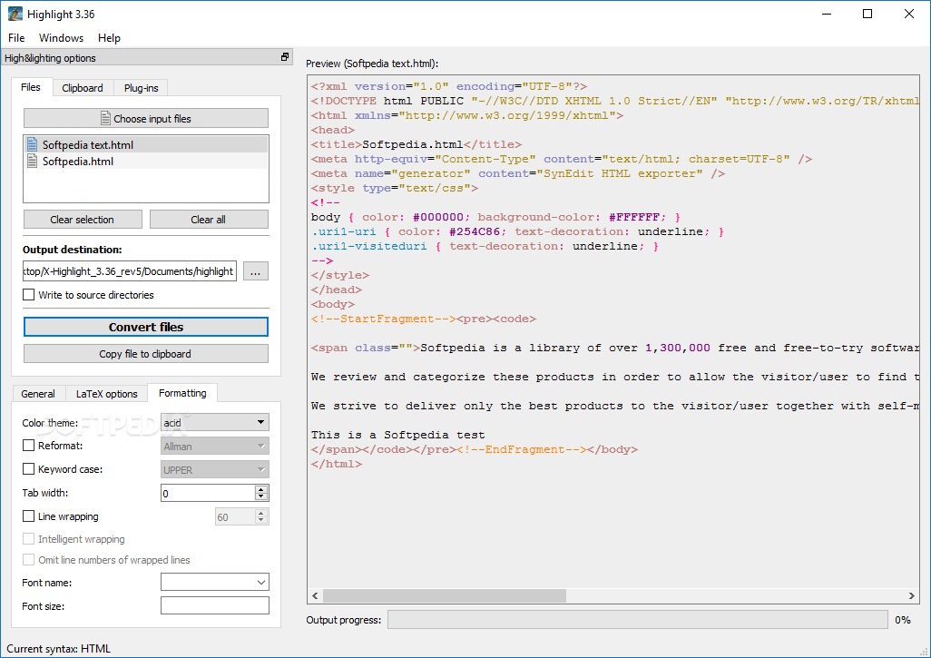
Task: Decrease the line wrapping length
Action: click(261, 520)
